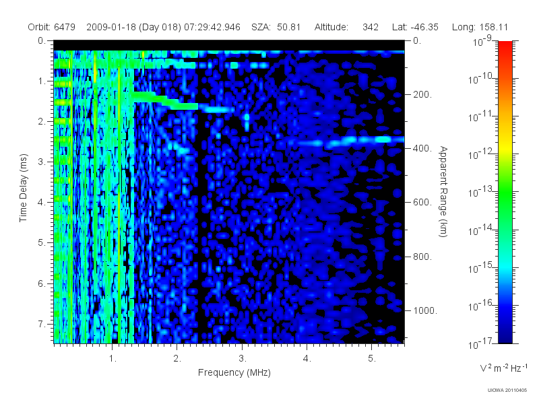Click the '1.' tick on frequency axis
The image size is (539, 404).
point(113,359)
